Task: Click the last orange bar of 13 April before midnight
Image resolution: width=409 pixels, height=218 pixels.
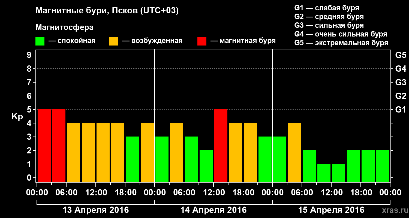Action: point(147,152)
